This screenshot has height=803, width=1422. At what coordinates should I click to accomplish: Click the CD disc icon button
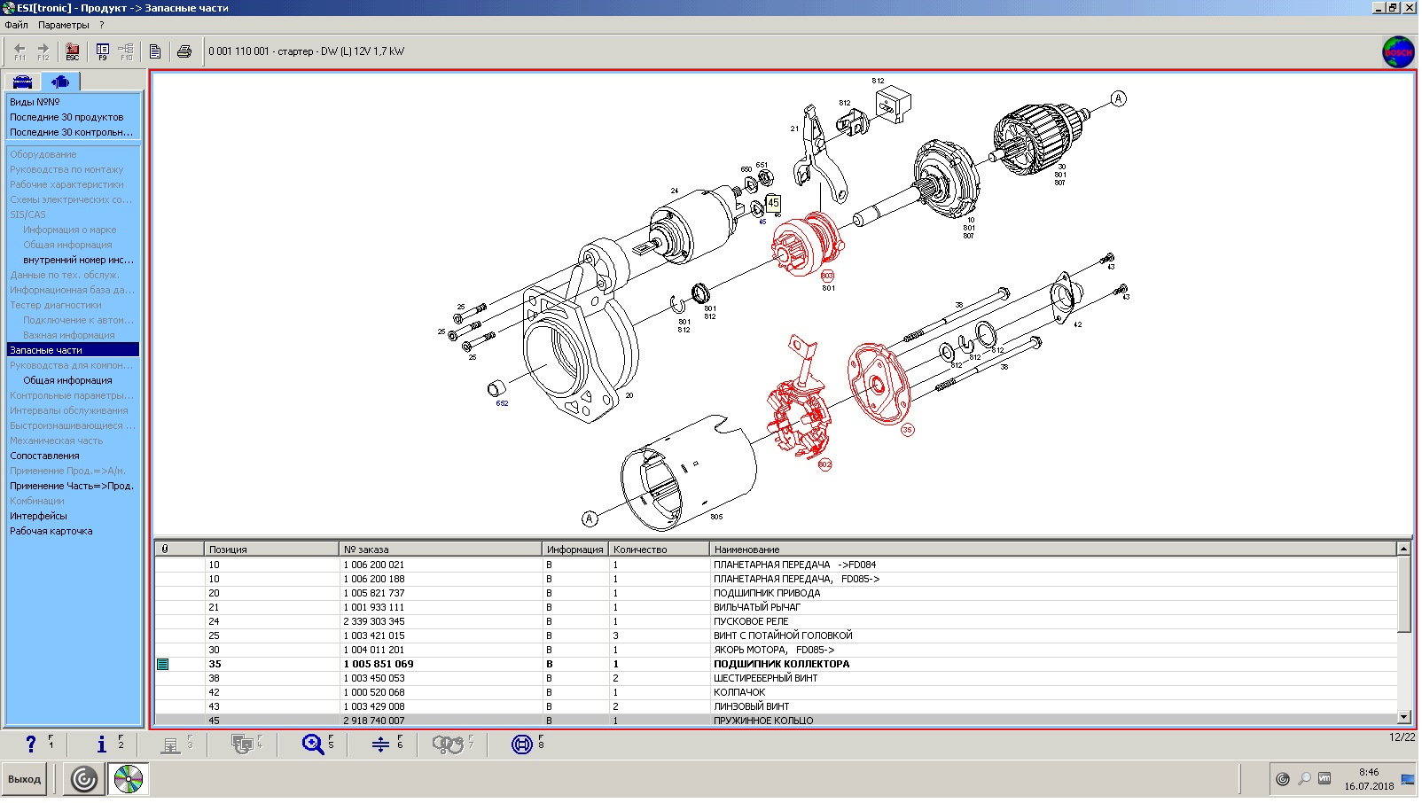point(129,780)
